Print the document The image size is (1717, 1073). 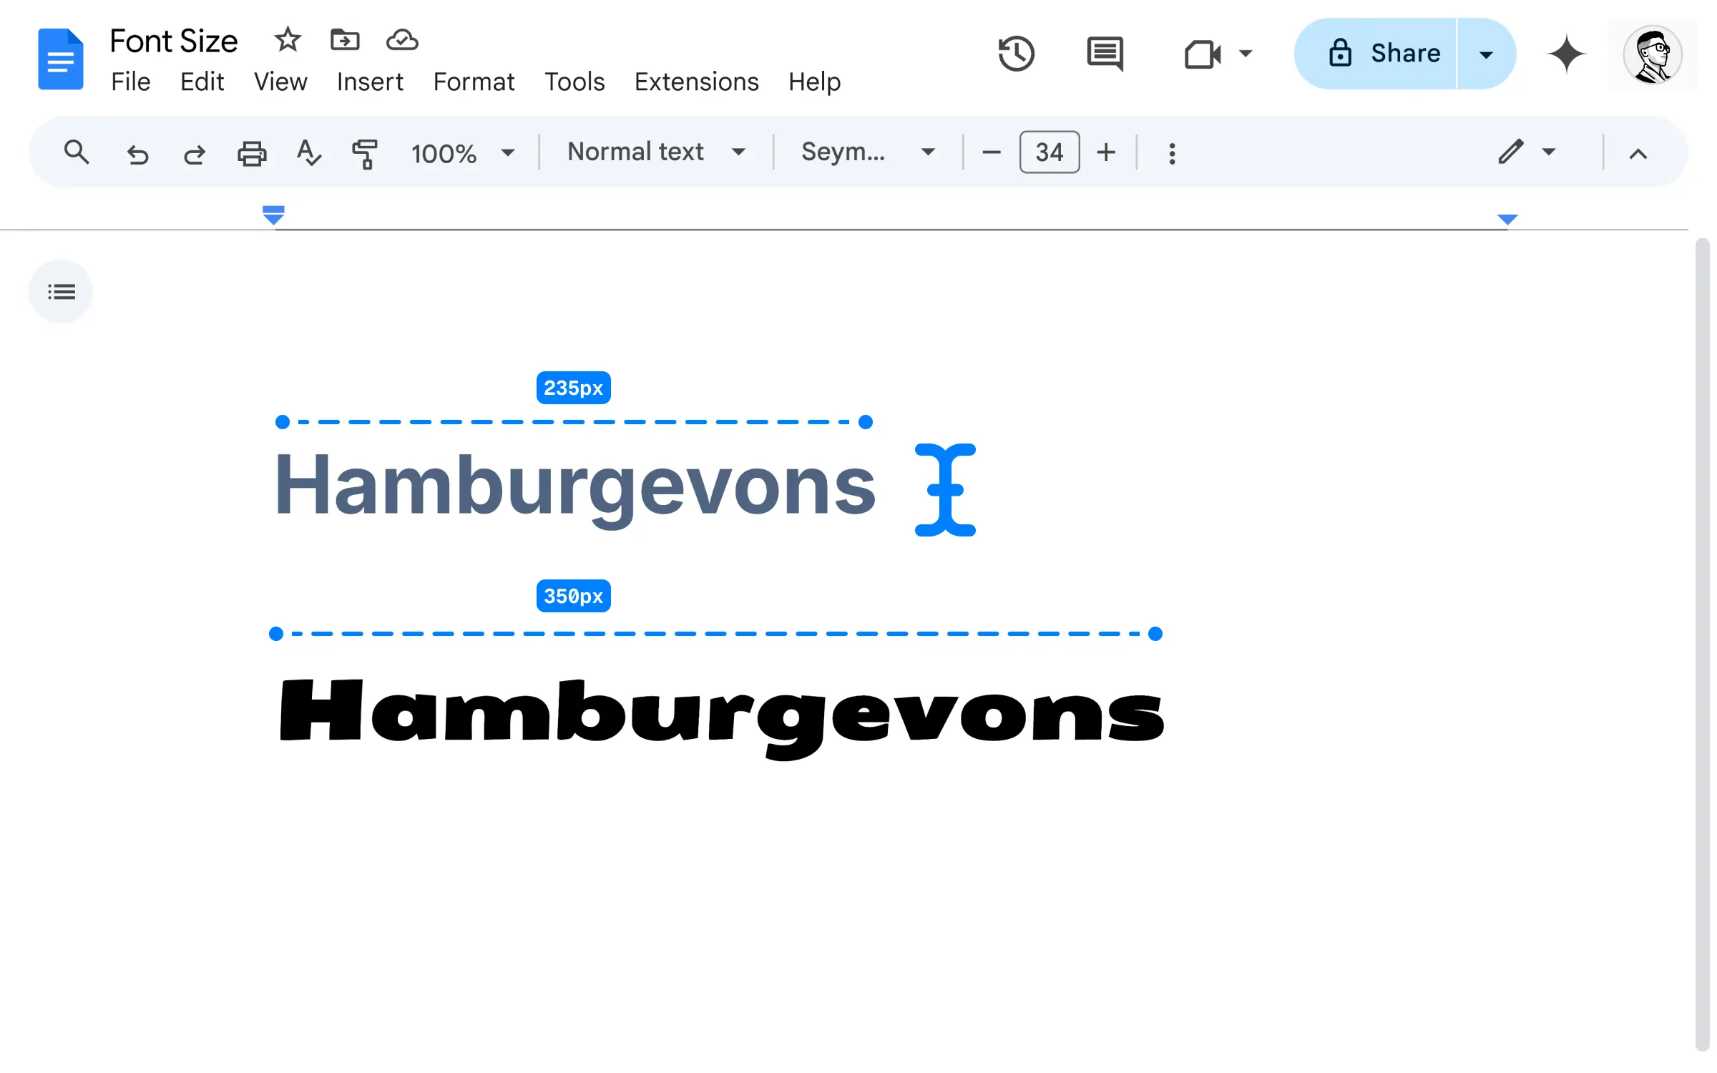(x=252, y=153)
